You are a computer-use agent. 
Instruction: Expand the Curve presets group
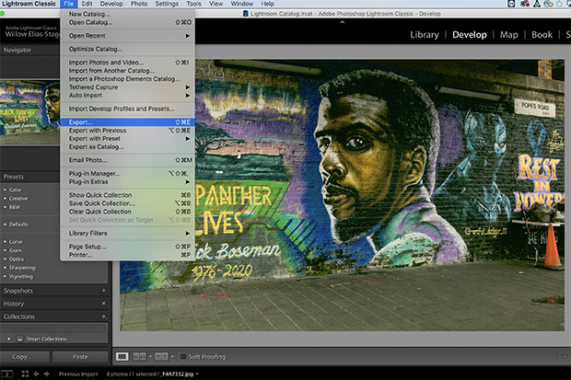pyautogui.click(x=6, y=242)
